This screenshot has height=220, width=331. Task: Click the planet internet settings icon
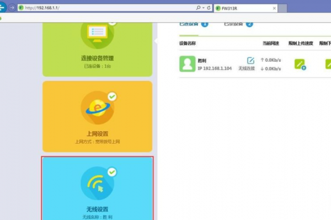(97, 108)
